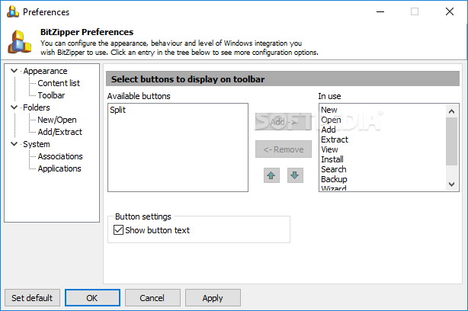Screen dimensions: 468x311
Task: Minimize the Preferences window
Action: click(380, 12)
